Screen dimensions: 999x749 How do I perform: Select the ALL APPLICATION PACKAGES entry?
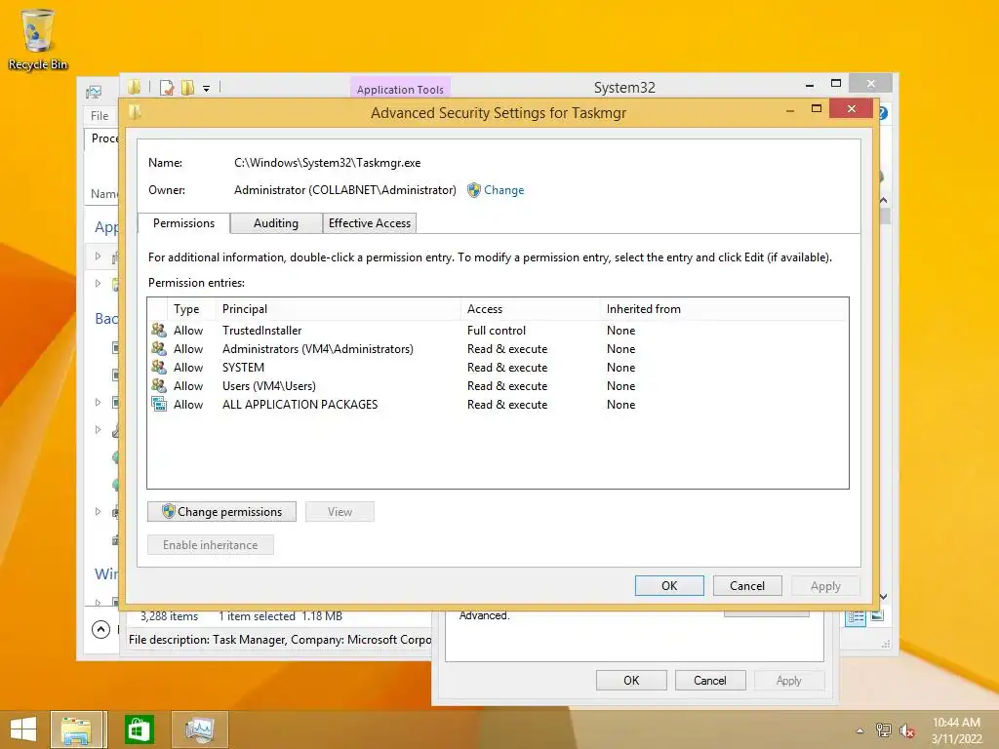(300, 404)
